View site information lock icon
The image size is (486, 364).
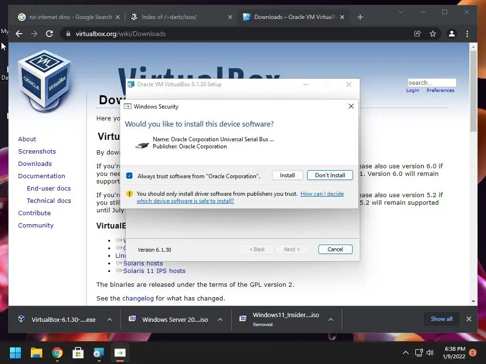(x=68, y=34)
